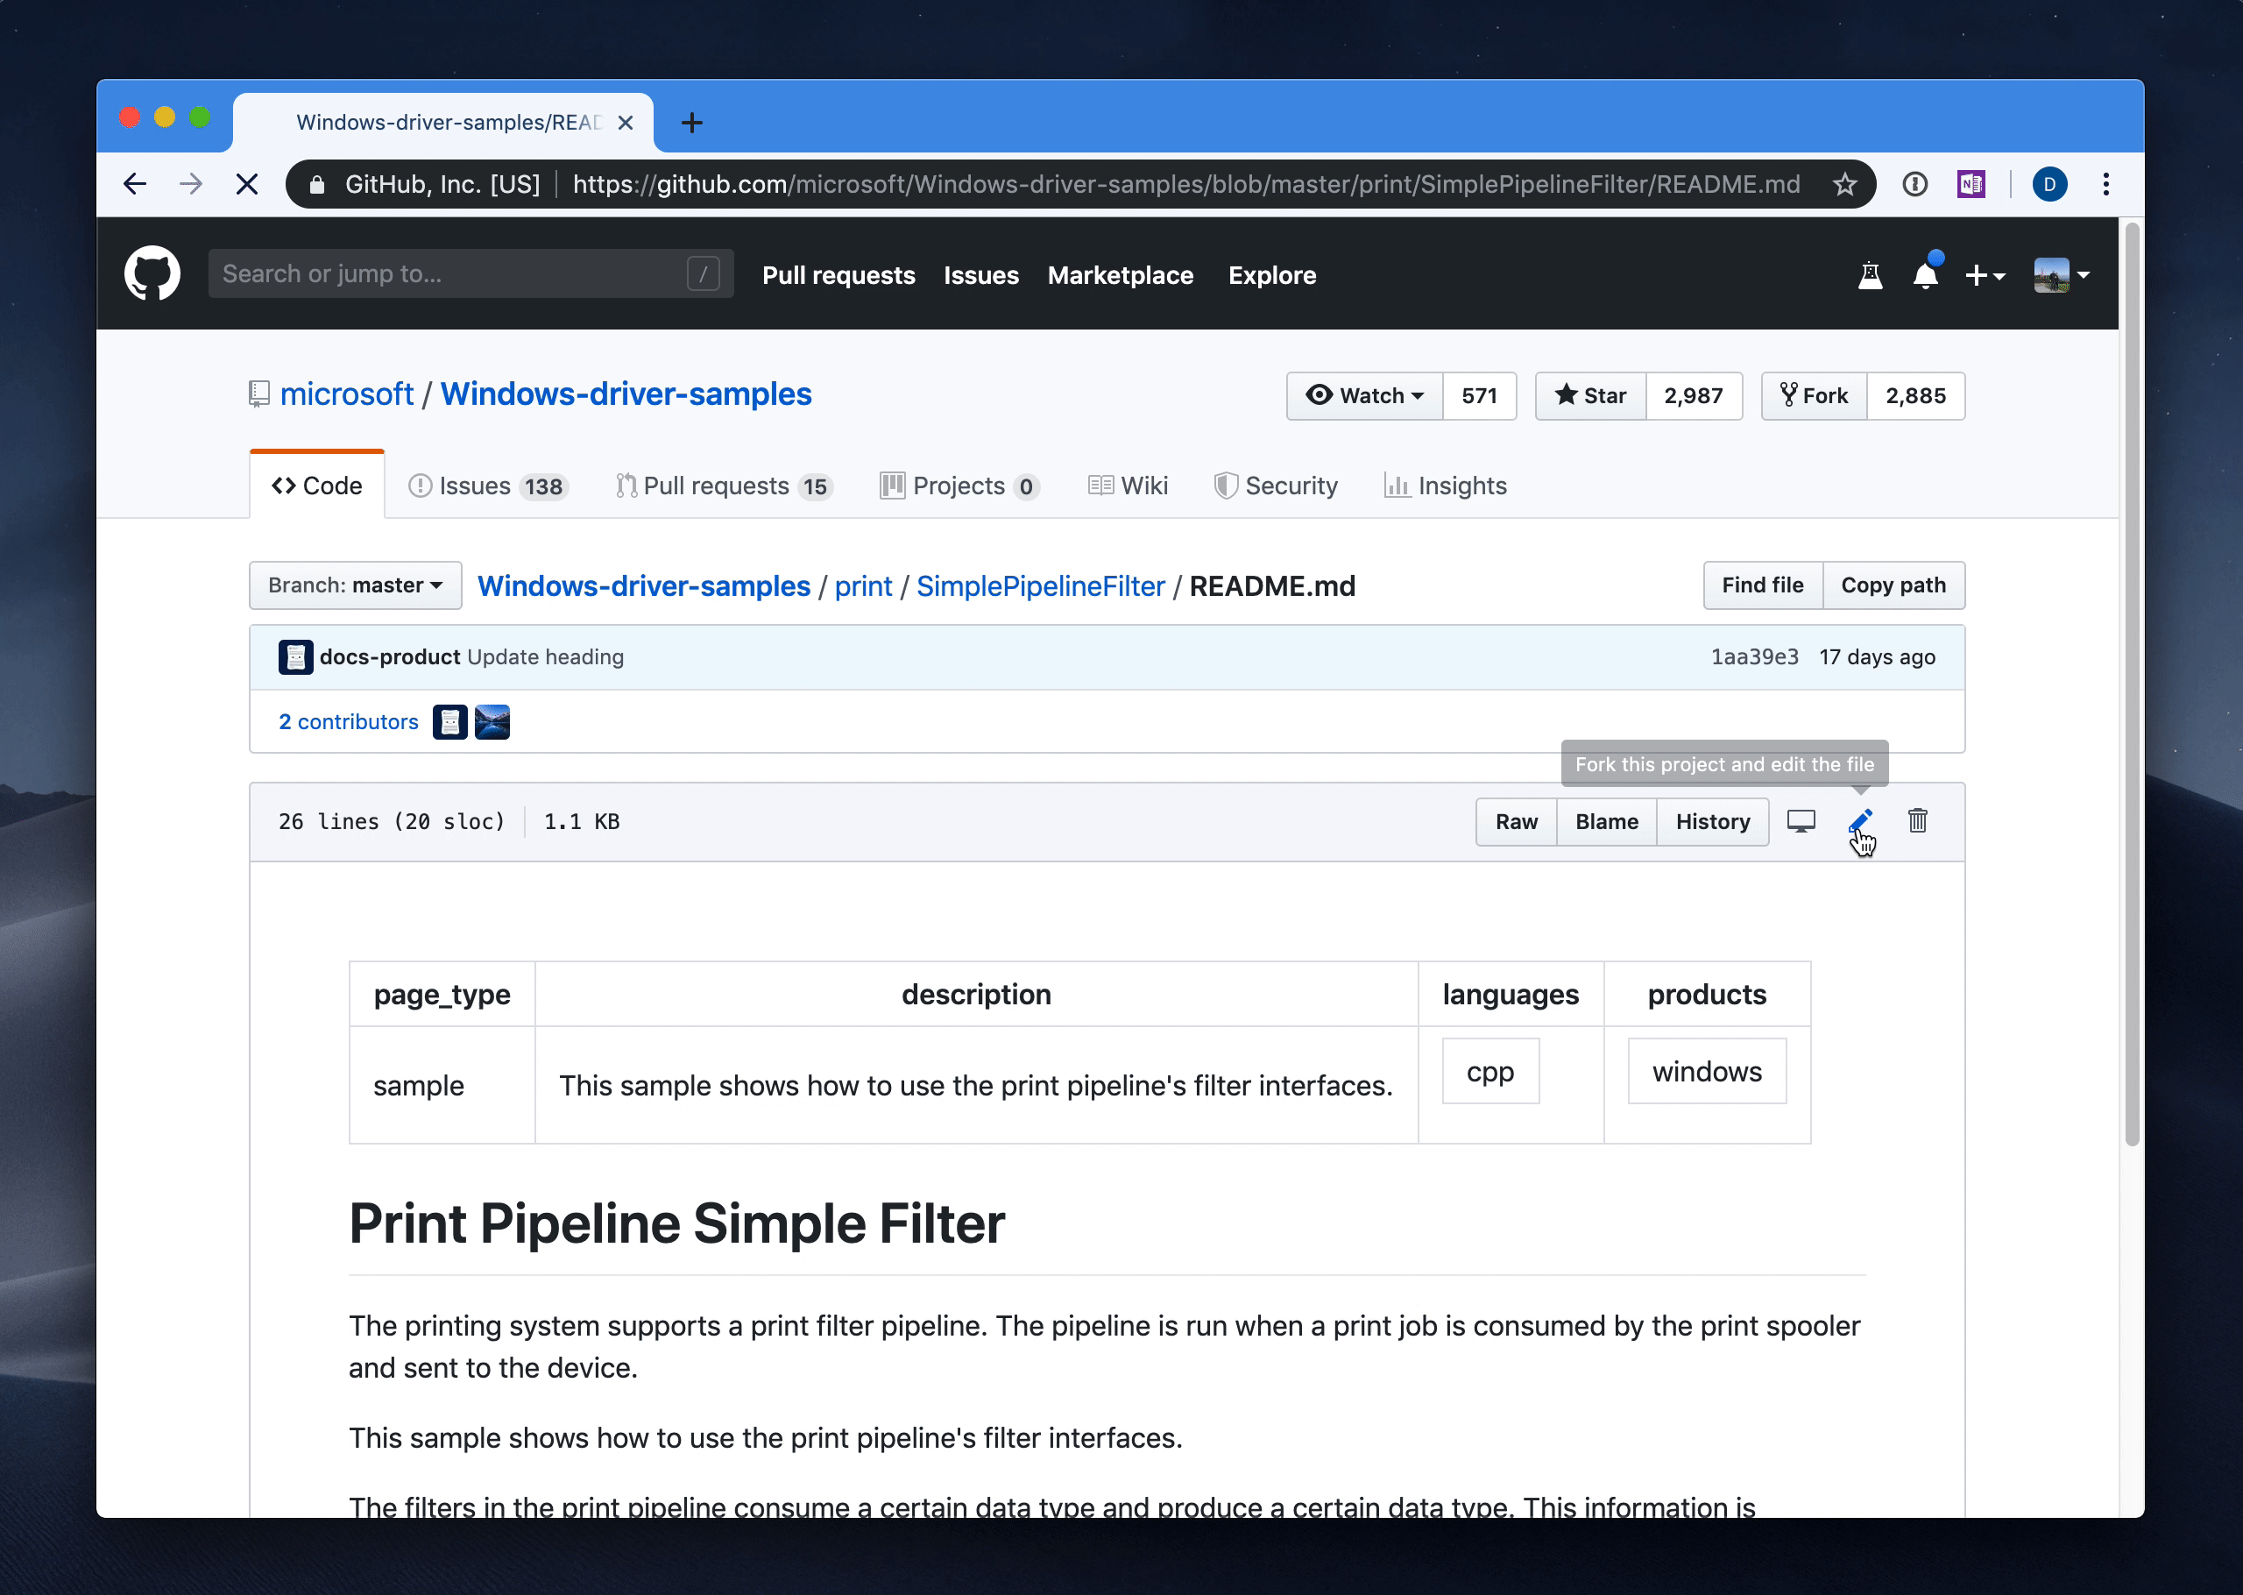Focus the Search or jump to field
This screenshot has width=2243, height=1595.
(x=471, y=274)
